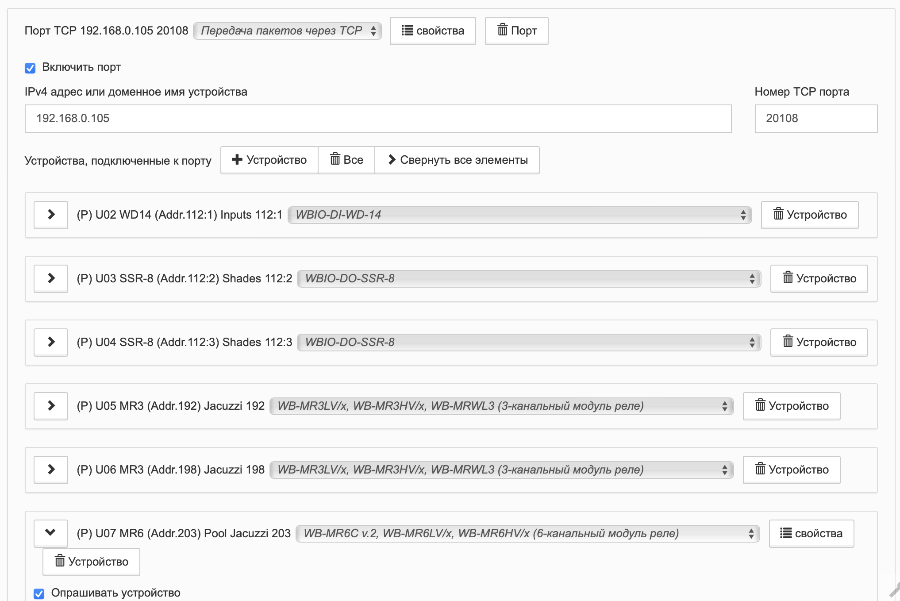Delete all devices with 'Все' button
Viewport: 900px width, 601px height.
coord(346,160)
